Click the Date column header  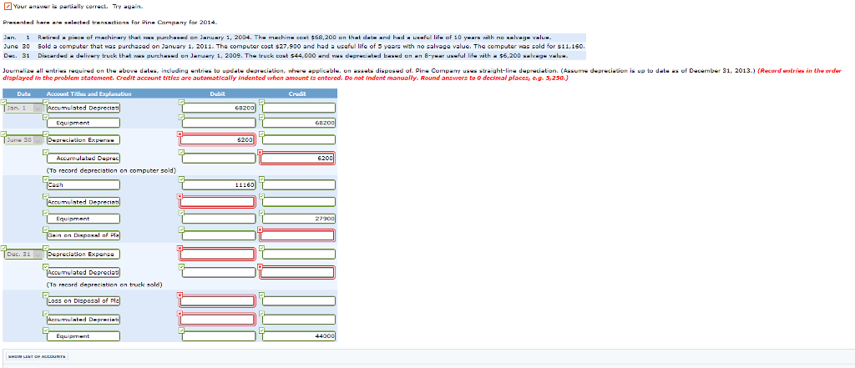23,93
